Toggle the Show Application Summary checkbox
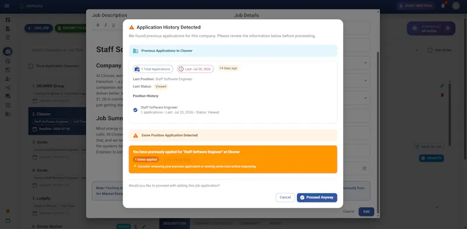 click(31, 66)
